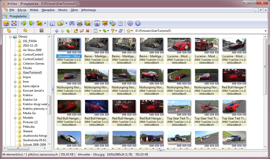Viewport: 270px width, 159px height.
Task: Open batch convert images icon
Action: pyautogui.click(x=87, y=23)
